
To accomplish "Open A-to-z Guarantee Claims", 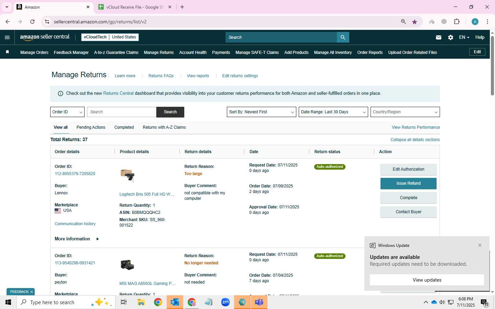I will 116,53.
